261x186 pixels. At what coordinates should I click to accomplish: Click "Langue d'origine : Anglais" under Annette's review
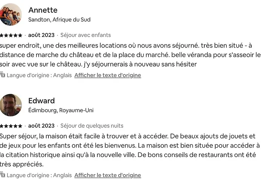39,75
